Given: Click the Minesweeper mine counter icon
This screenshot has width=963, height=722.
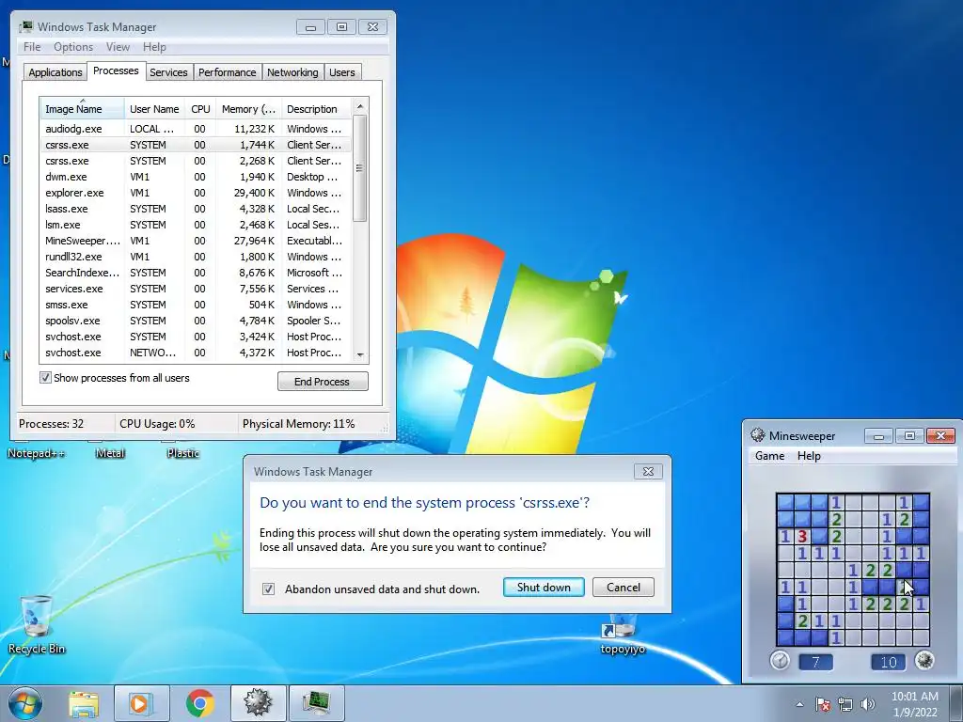Looking at the screenshot, I should (x=924, y=661).
